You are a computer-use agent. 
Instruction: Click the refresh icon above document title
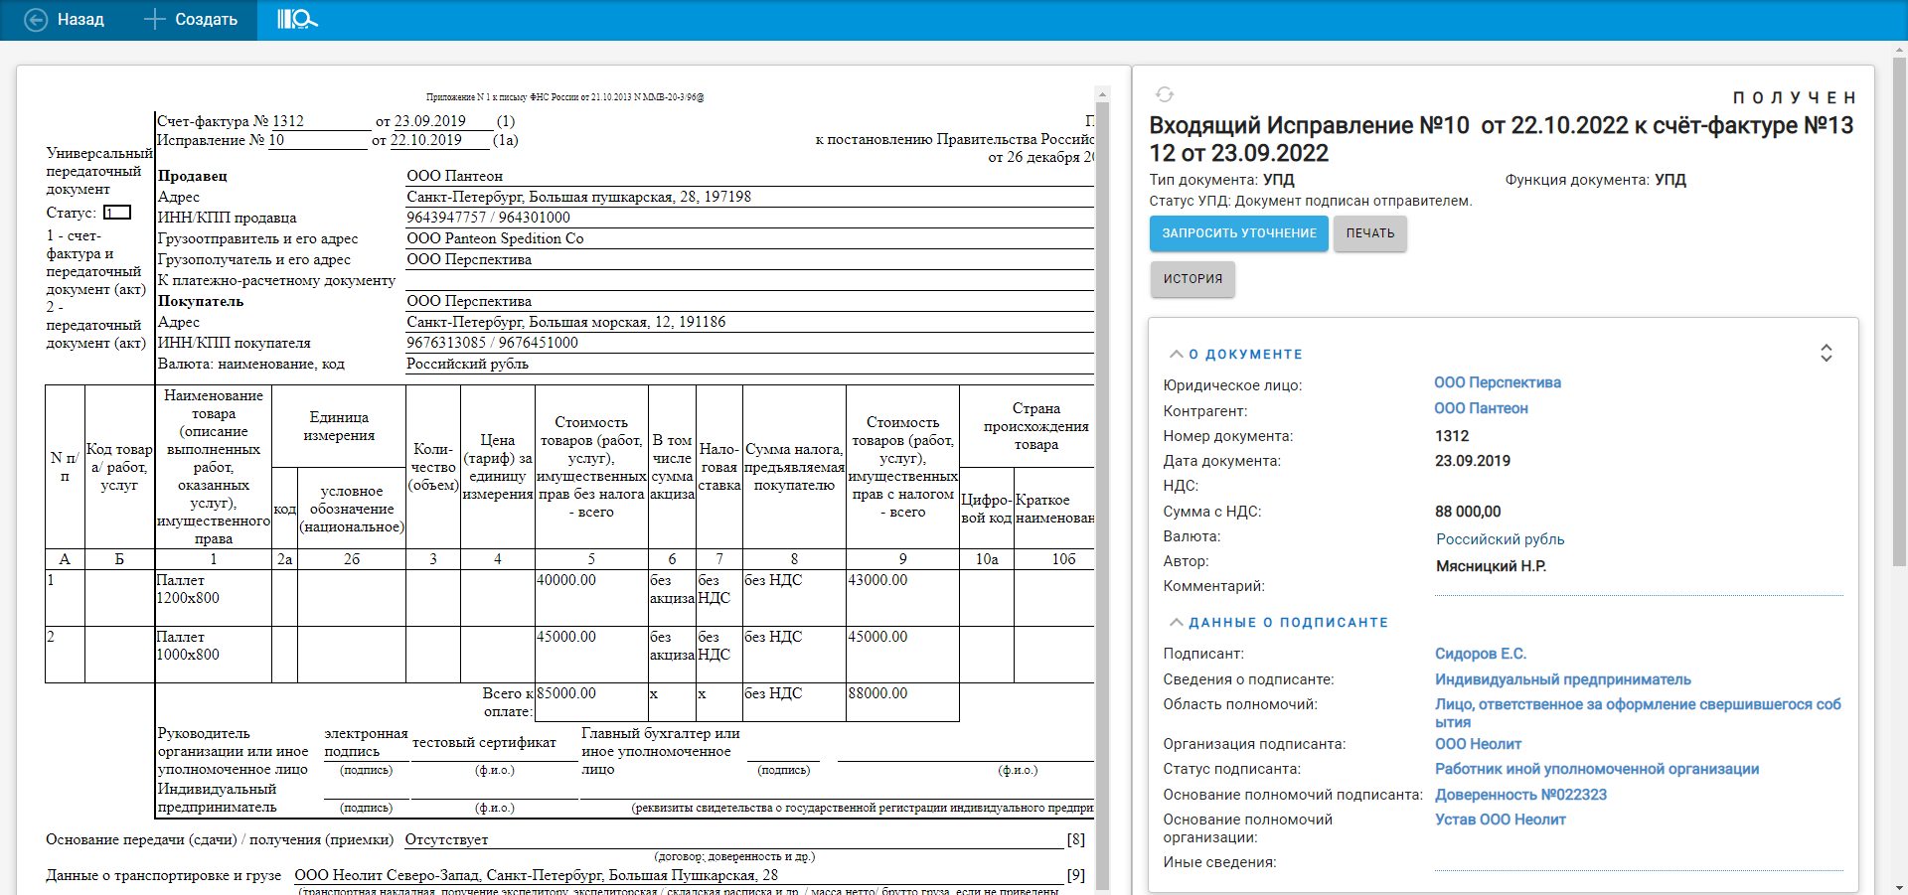point(1165,94)
